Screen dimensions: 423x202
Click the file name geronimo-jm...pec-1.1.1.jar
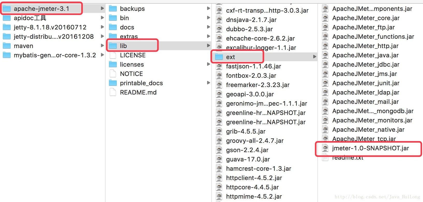pyautogui.click(x=266, y=104)
